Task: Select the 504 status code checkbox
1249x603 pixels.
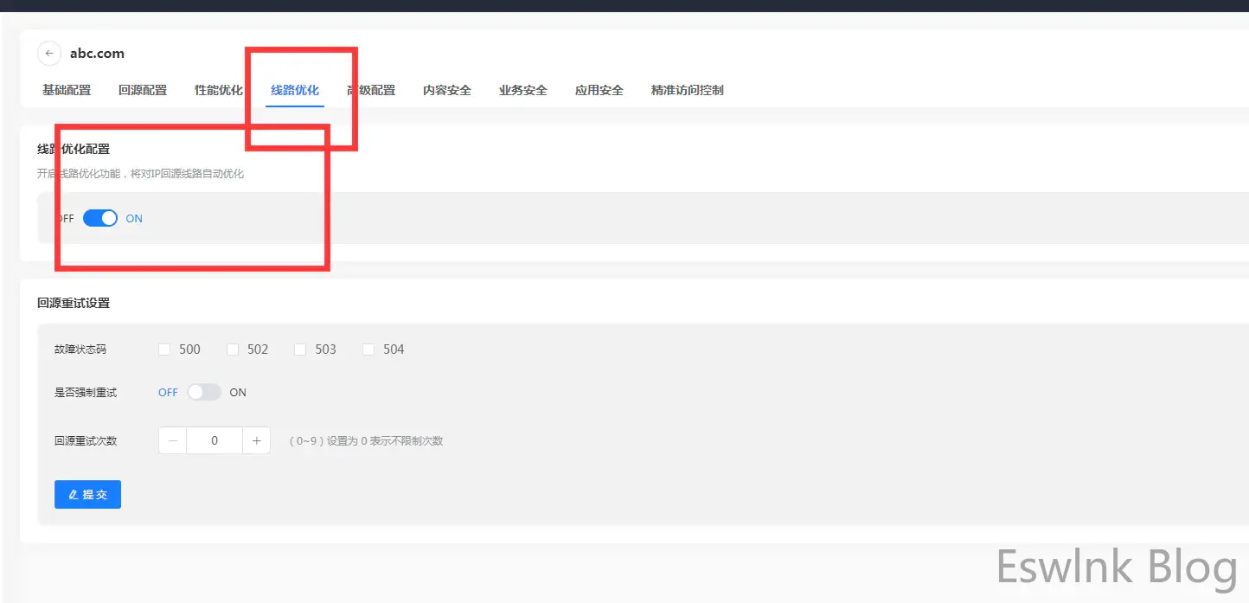Action: [x=368, y=350]
